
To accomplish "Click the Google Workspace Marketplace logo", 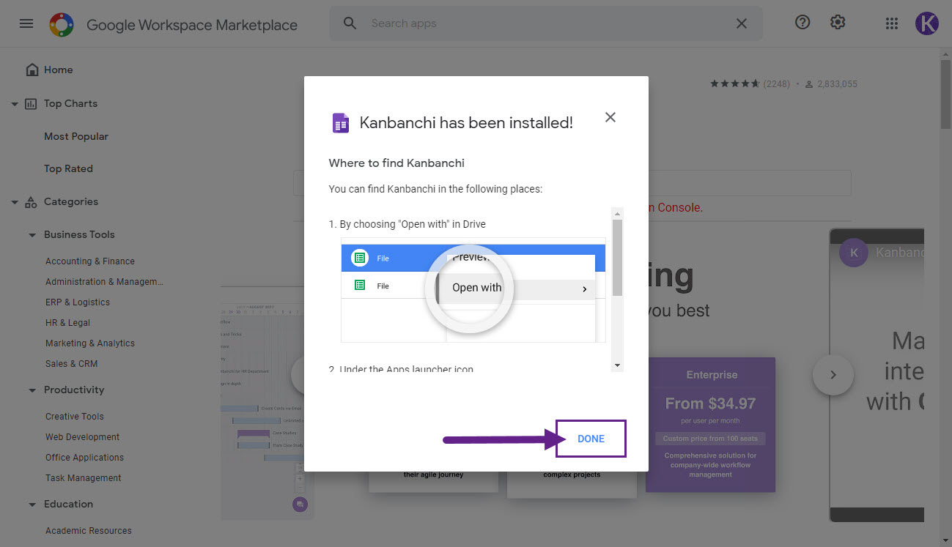I will tap(62, 25).
